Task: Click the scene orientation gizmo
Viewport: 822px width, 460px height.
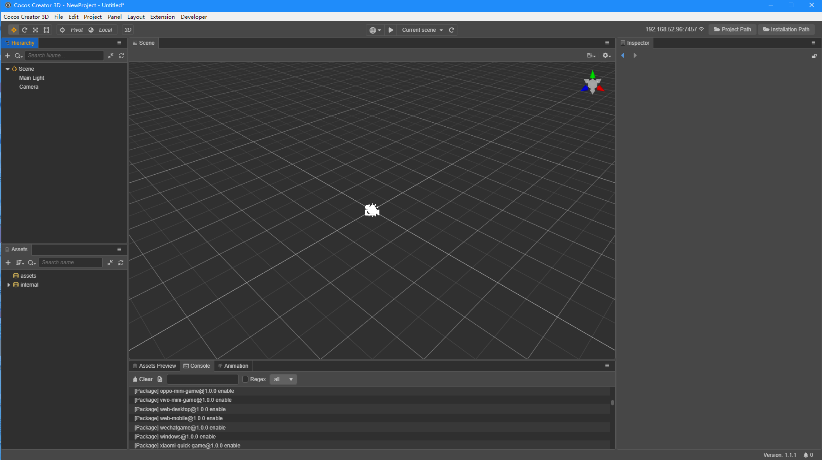Action: coord(592,83)
